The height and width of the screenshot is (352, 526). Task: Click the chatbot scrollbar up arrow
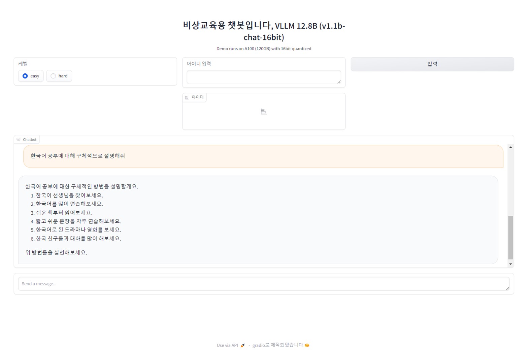511,147
